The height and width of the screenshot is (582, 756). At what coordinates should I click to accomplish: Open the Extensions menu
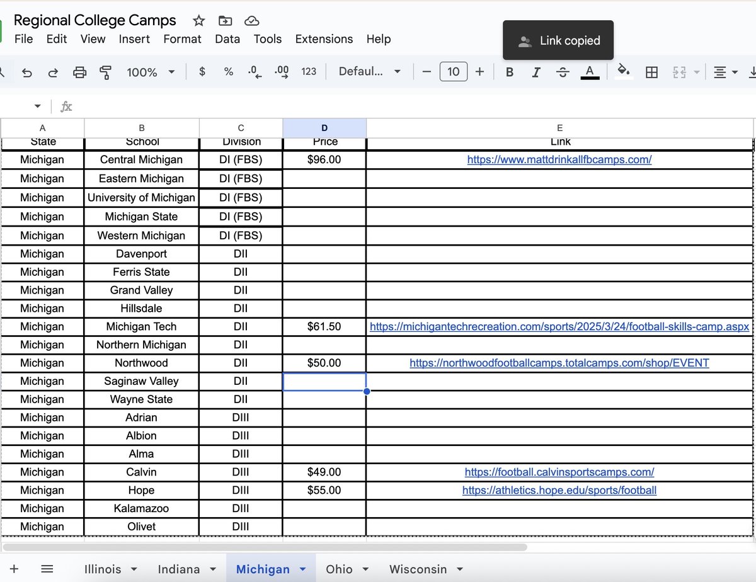(324, 39)
